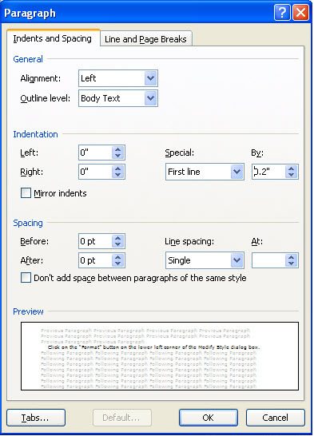The image size is (314, 436).
Task: Increase the At line spacing arrow
Action: coord(291,257)
